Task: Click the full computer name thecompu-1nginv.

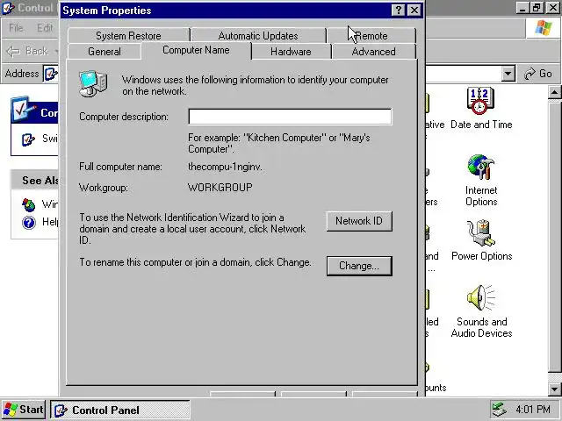Action: [x=225, y=167]
